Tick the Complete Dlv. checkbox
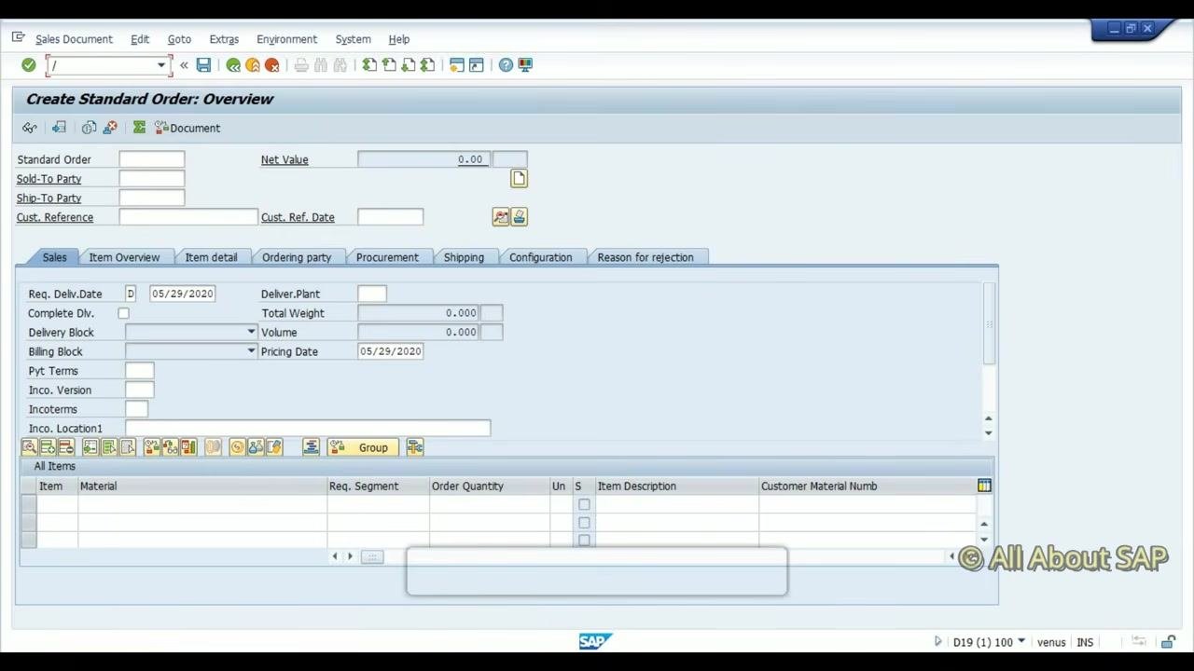This screenshot has width=1194, height=671. coord(123,313)
